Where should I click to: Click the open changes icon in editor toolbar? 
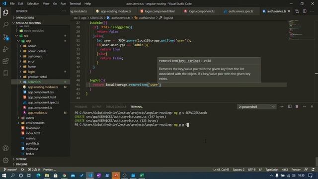(297, 11)
